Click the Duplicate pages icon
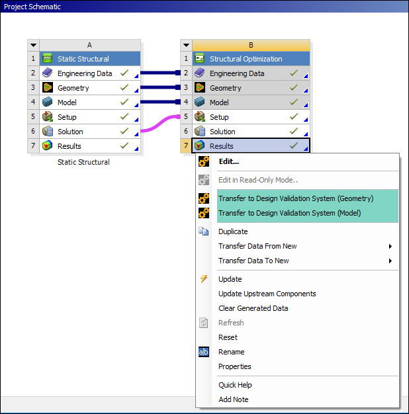409x414 pixels. pyautogui.click(x=204, y=231)
